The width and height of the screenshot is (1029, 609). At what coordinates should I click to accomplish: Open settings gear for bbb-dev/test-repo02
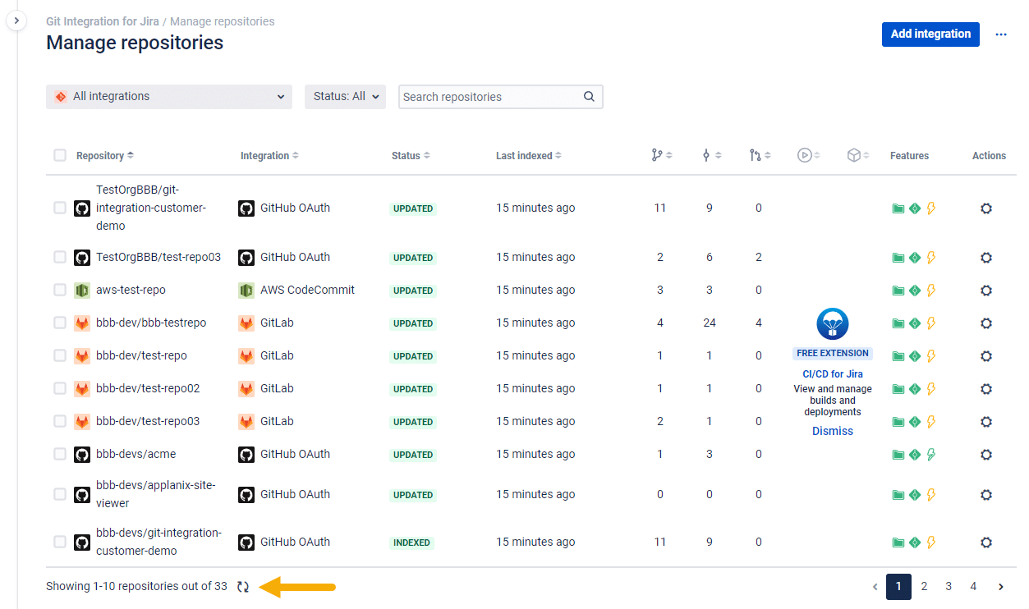pyautogui.click(x=986, y=389)
